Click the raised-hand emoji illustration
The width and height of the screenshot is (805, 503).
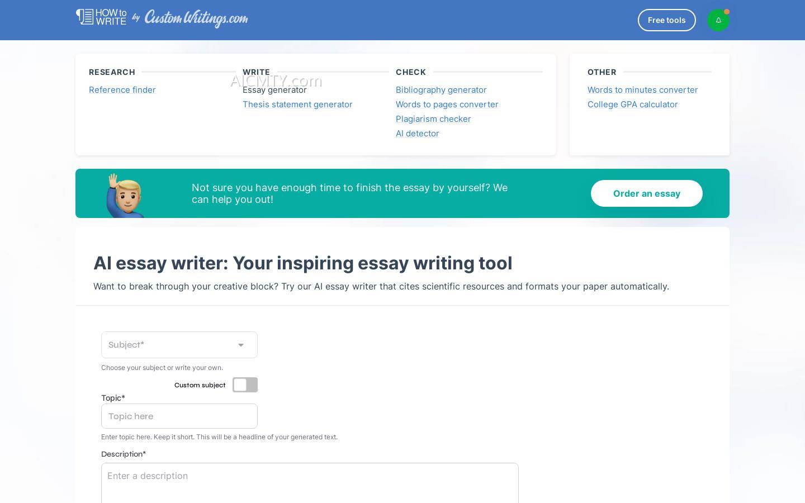click(126, 194)
